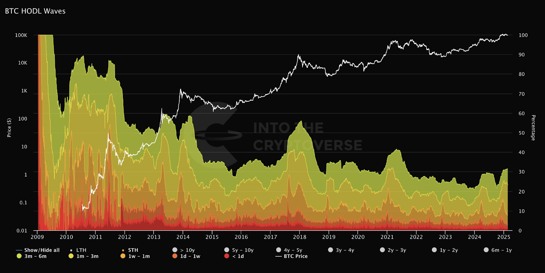Hide the < 1d HODL wave
545x273 pixels.
pos(234,256)
